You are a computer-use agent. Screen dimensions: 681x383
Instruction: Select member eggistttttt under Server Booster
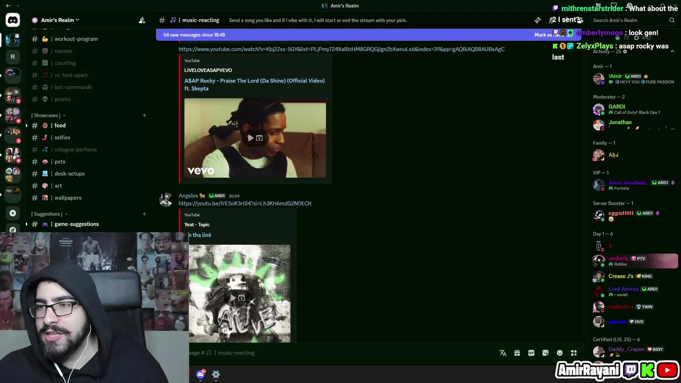634,215
